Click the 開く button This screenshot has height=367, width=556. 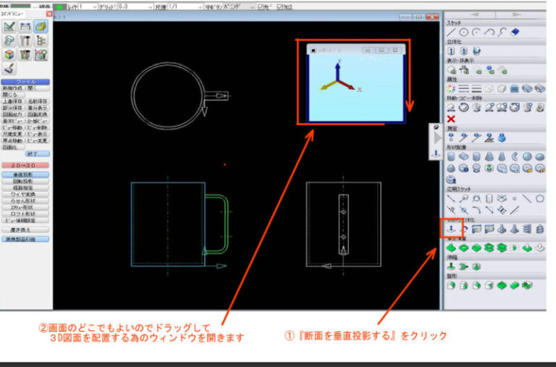38,88
